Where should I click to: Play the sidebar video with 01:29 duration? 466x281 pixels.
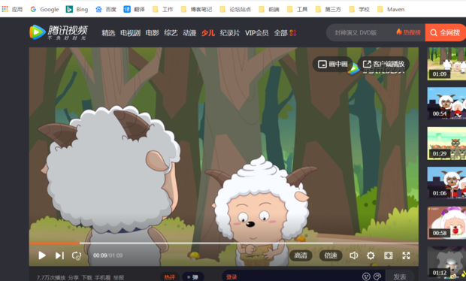(446, 144)
